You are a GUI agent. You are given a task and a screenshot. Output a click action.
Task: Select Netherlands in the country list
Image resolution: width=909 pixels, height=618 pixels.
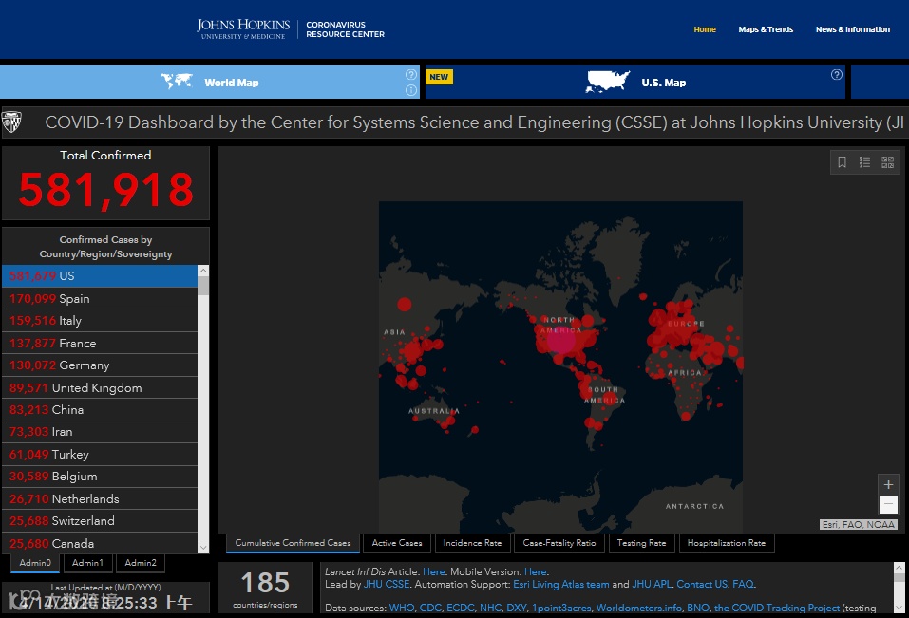pos(100,498)
